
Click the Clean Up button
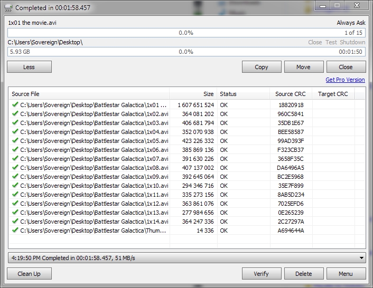coord(29,274)
